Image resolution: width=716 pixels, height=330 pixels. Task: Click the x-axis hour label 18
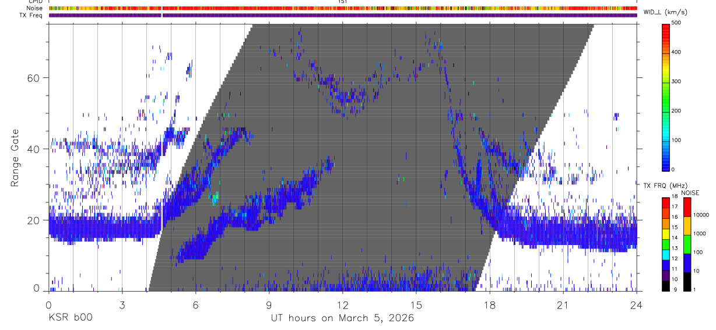489,304
